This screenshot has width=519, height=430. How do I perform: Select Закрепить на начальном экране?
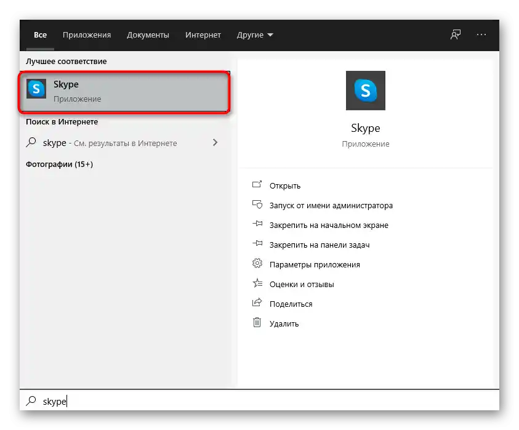click(329, 225)
